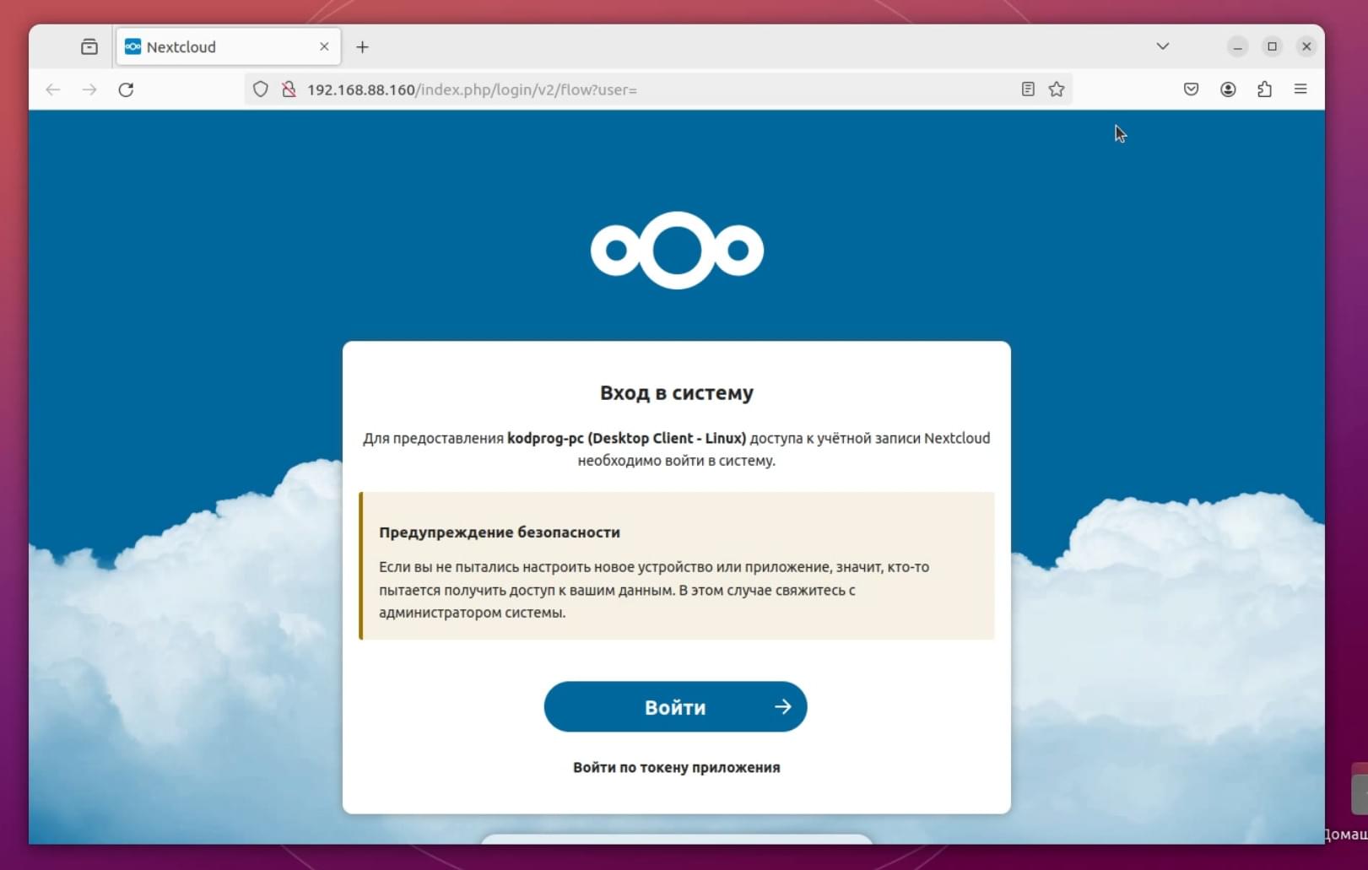
Task: Click the Войти login button
Action: 675,707
